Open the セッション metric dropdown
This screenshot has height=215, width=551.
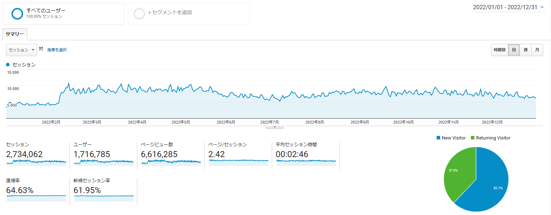pyautogui.click(x=22, y=50)
